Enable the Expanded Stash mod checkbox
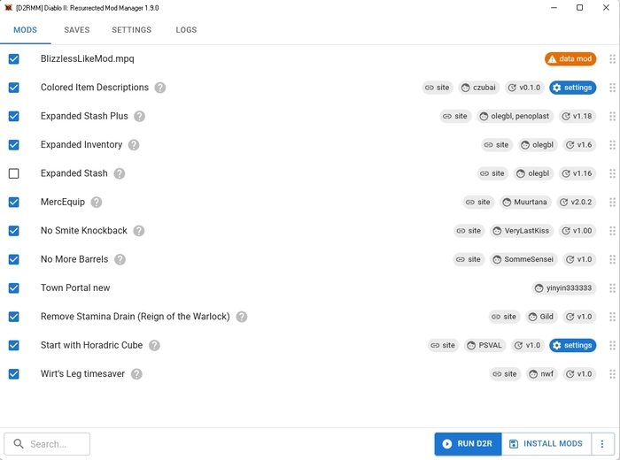The image size is (620, 460). click(14, 173)
